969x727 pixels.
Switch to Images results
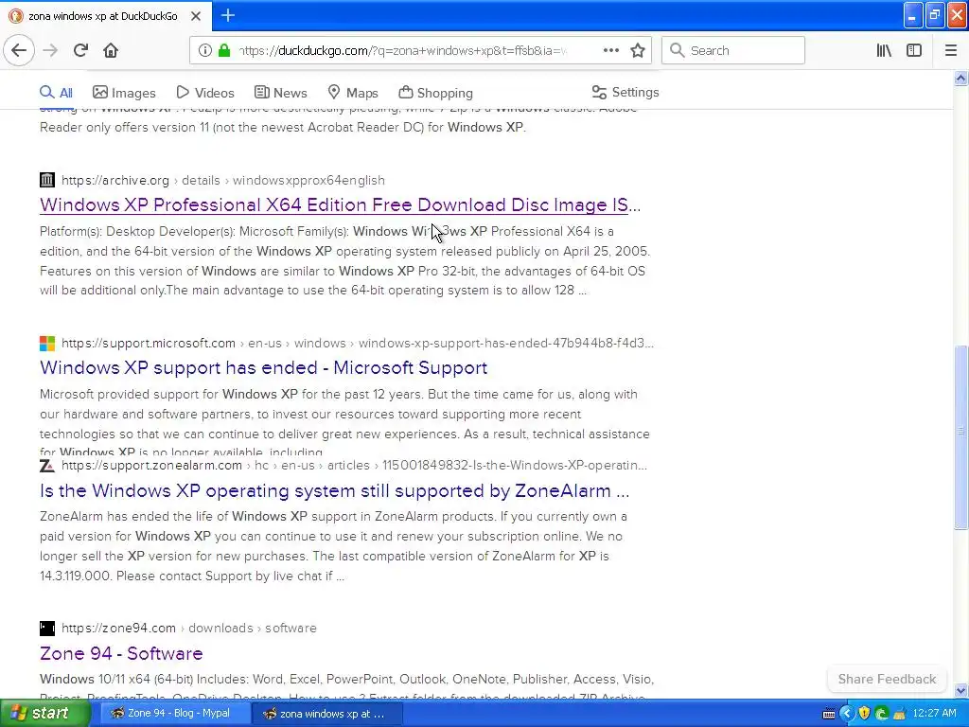[x=124, y=93]
